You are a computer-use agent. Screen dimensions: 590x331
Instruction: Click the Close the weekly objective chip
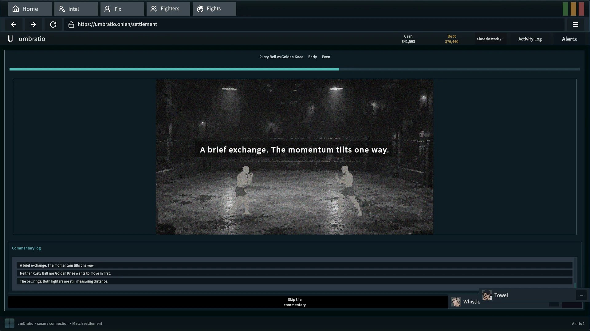491,39
